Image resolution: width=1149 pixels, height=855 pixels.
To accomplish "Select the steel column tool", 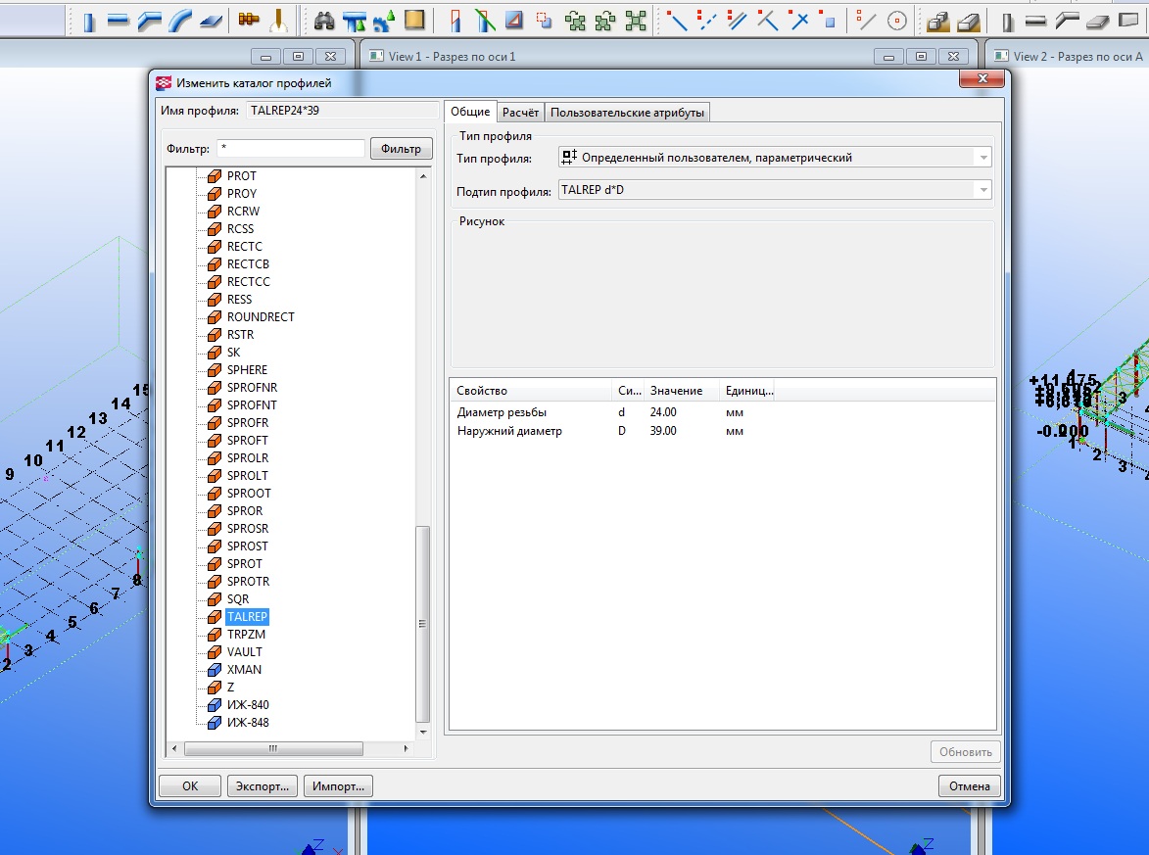I will (x=89, y=21).
